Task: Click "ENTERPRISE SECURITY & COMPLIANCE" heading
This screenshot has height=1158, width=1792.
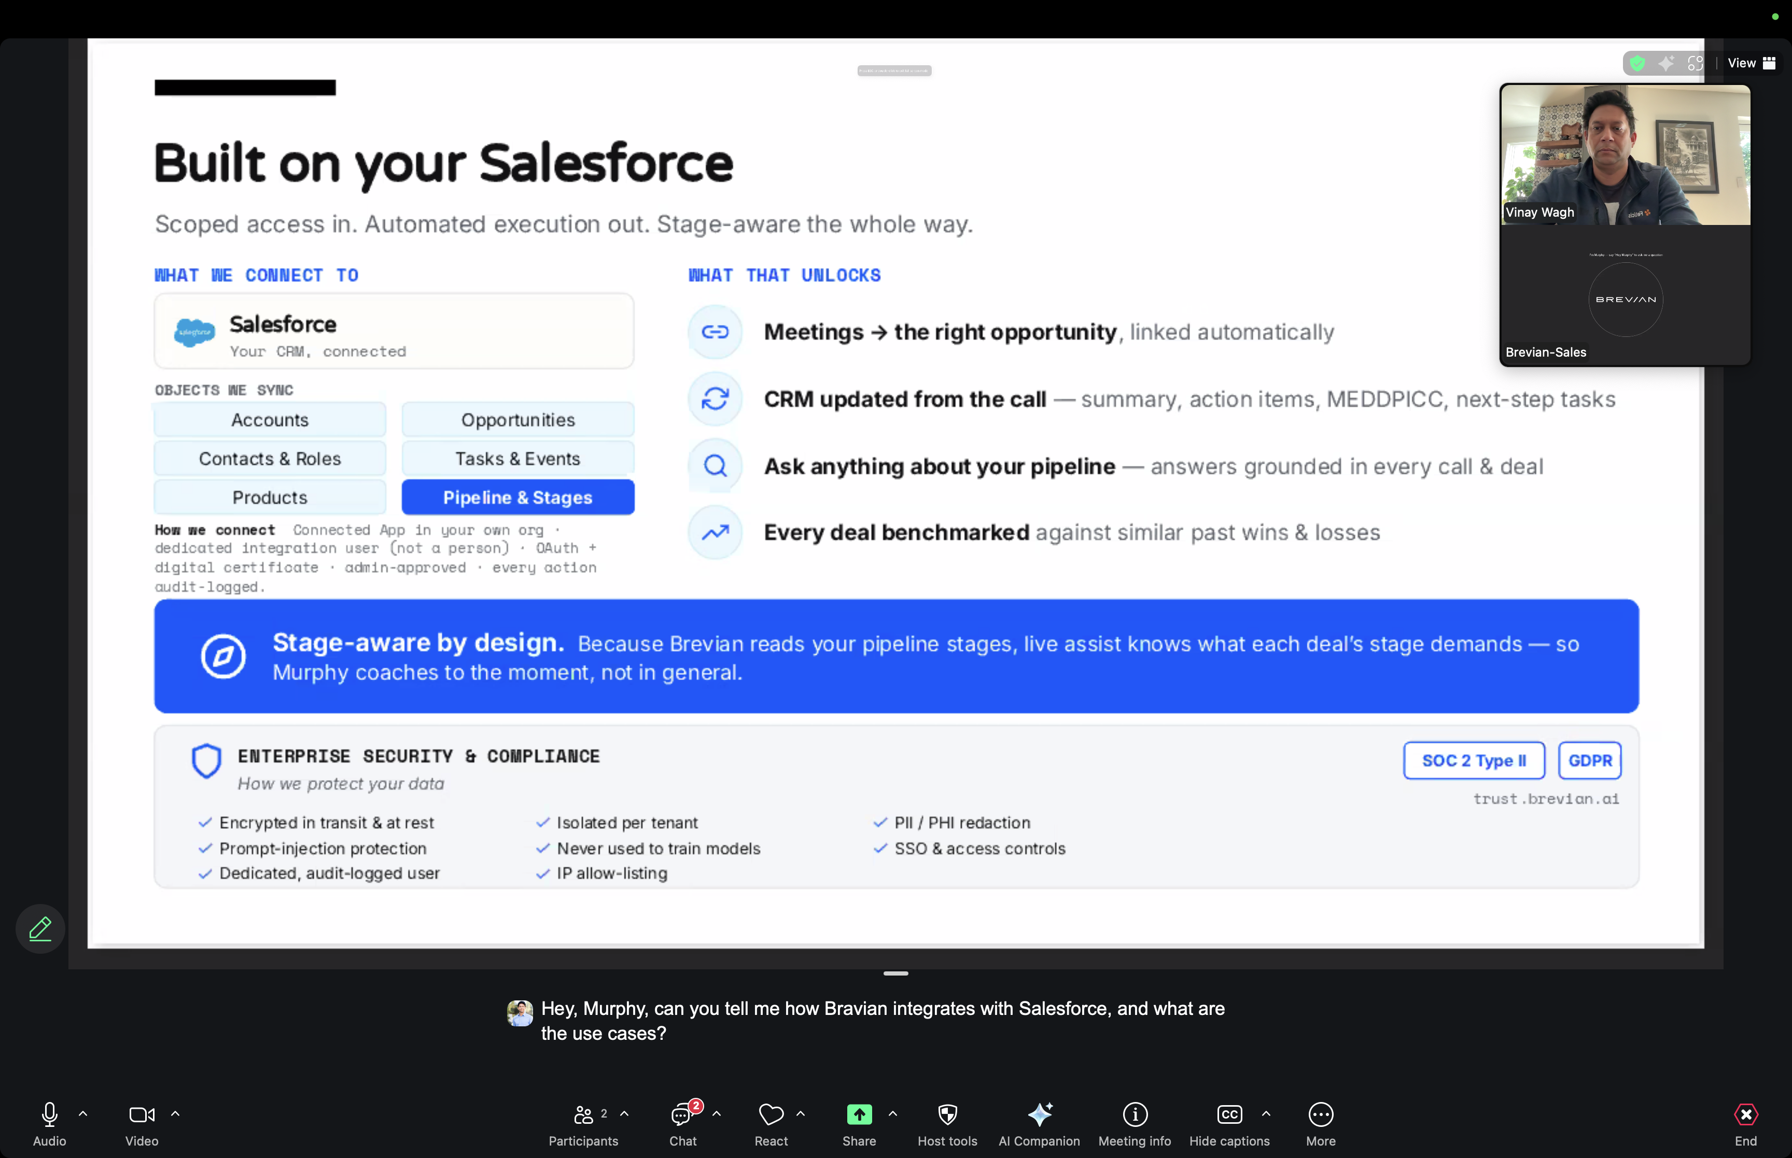Action: pyautogui.click(x=419, y=756)
